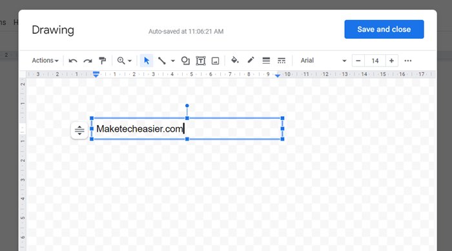Redo the last action
The image size is (452, 251).
[x=88, y=61]
